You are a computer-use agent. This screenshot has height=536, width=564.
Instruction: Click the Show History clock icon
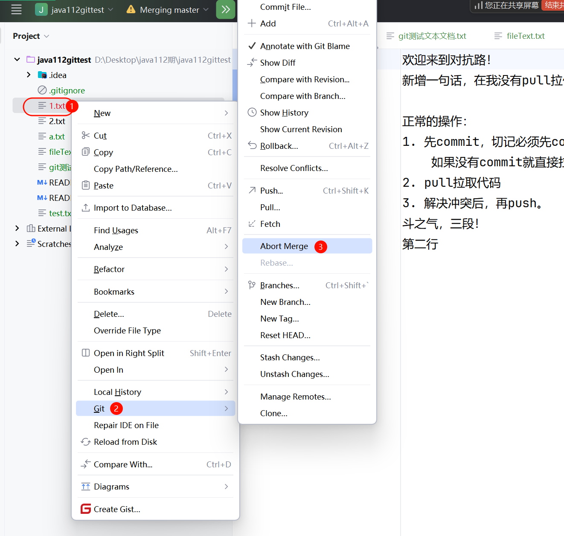click(x=252, y=113)
